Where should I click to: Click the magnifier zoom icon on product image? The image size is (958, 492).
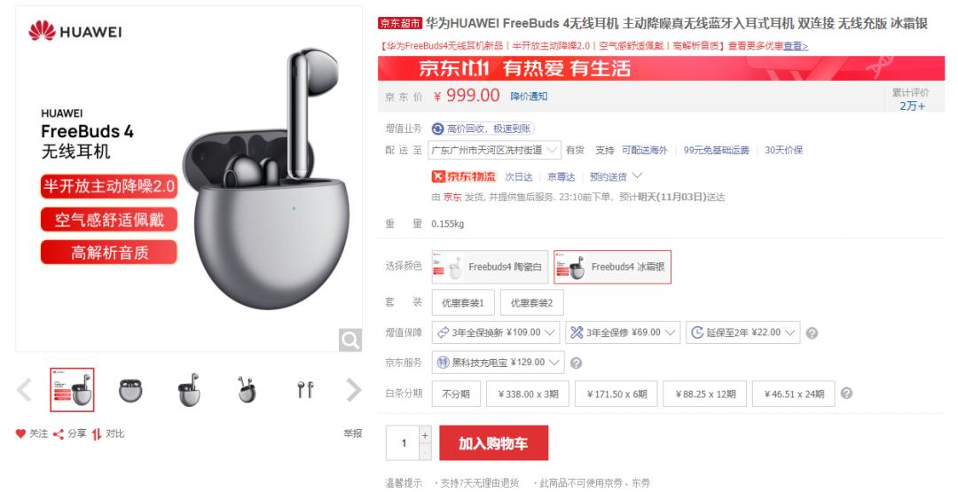pyautogui.click(x=350, y=340)
